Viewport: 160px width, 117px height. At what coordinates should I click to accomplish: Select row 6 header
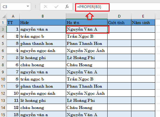pos(3,50)
